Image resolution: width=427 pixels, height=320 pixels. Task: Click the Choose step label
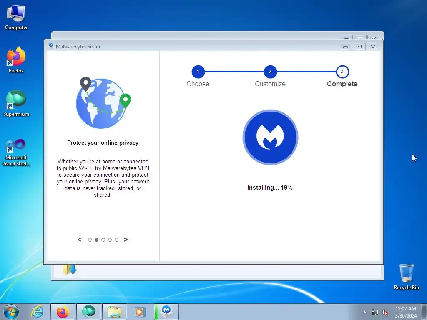(x=198, y=84)
